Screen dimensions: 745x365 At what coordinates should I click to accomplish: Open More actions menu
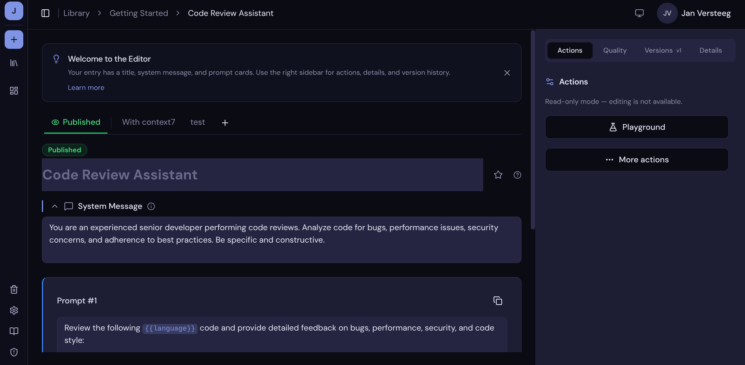coord(637,160)
